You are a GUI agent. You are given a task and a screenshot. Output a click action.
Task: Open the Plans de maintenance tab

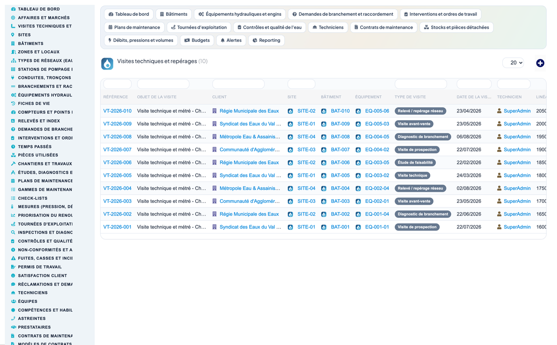pyautogui.click(x=134, y=27)
